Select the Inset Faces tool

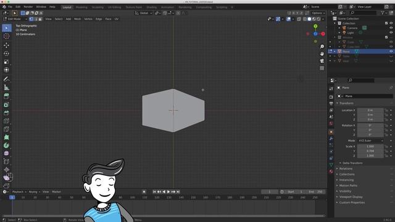tap(7, 104)
